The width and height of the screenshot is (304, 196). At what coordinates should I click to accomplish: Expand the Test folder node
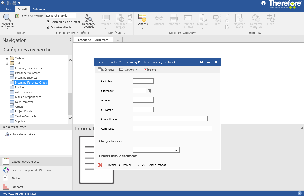coord(7,63)
